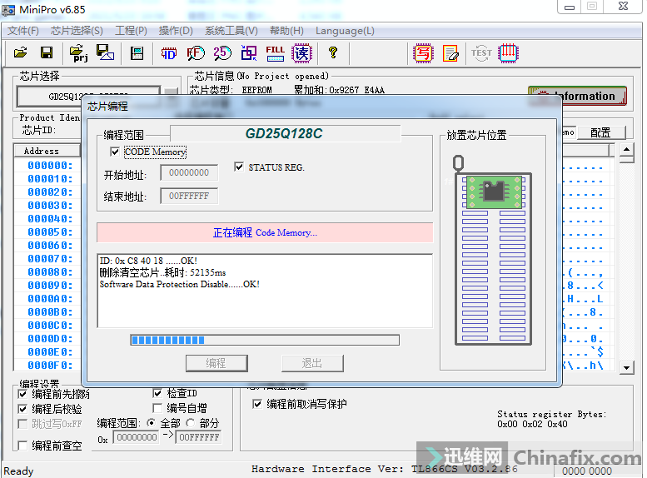Click the blank check toolbar icon
647x478 pixels.
click(x=249, y=53)
